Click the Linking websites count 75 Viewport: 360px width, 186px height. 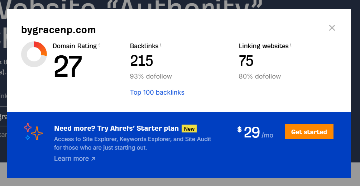(x=246, y=61)
